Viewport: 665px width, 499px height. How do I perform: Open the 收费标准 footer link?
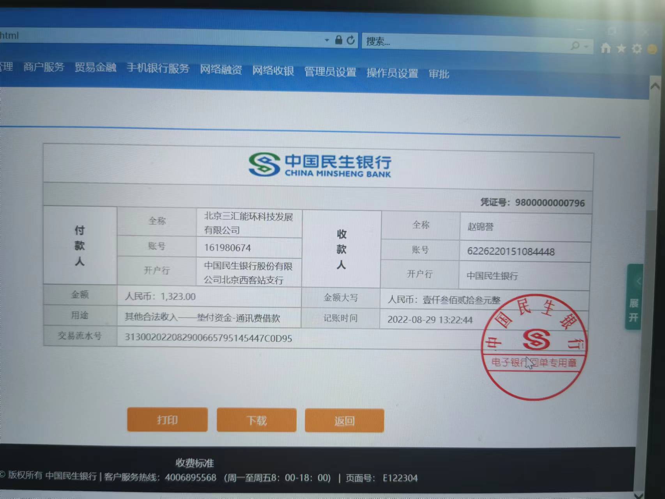pos(195,463)
